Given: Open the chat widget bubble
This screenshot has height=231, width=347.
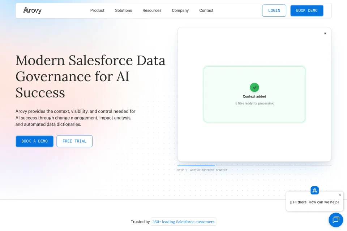Looking at the screenshot, I should [336, 220].
